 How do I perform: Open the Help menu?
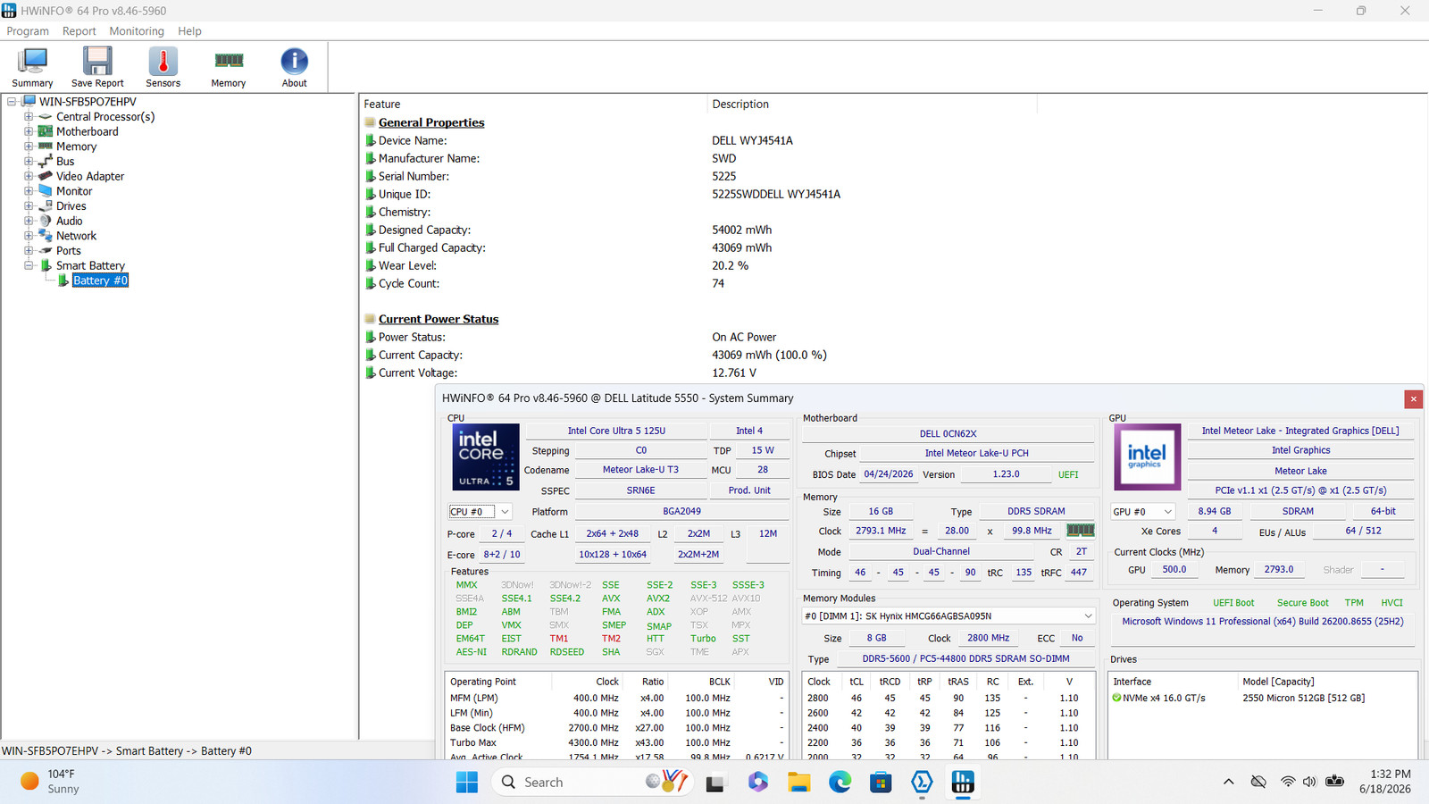coord(189,31)
